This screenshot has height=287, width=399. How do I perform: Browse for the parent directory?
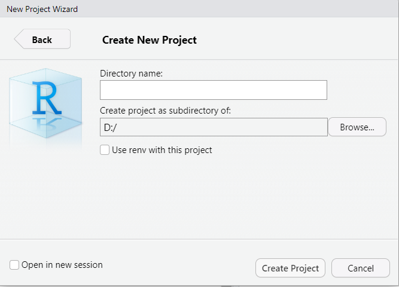coord(357,127)
